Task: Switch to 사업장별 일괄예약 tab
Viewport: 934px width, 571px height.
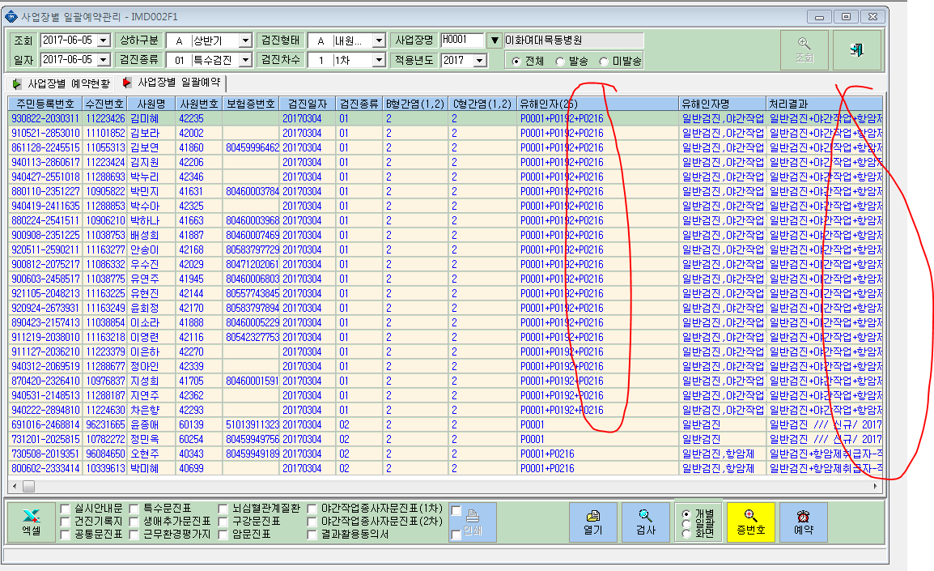Action: (172, 83)
